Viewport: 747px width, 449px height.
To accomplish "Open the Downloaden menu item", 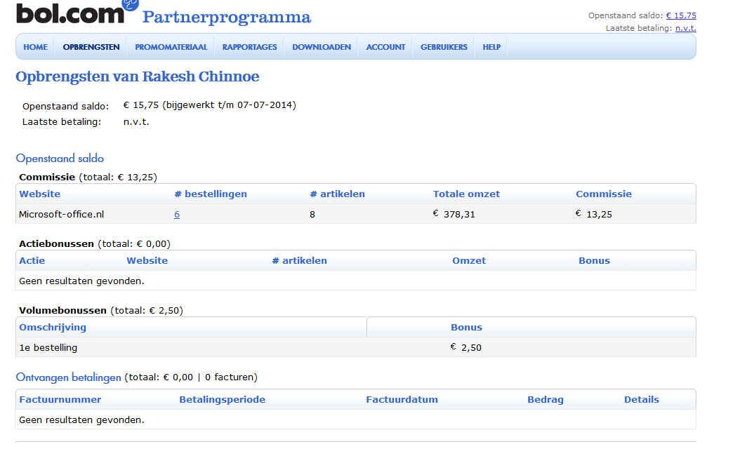I will (322, 47).
